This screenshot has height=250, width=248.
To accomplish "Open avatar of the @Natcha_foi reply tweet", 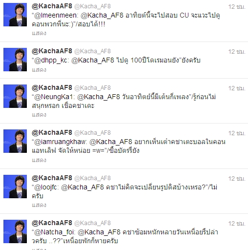I will (15, 231).
